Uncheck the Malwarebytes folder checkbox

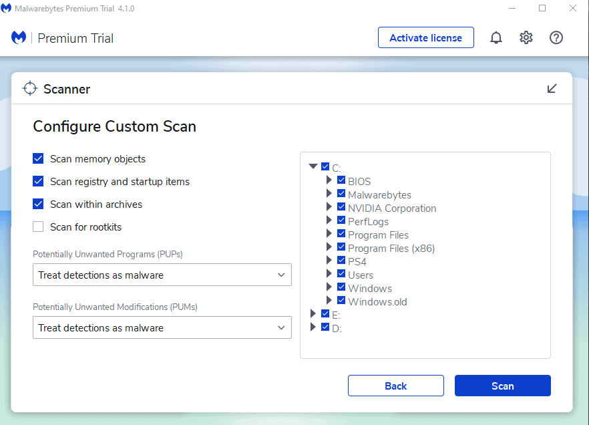[341, 194]
